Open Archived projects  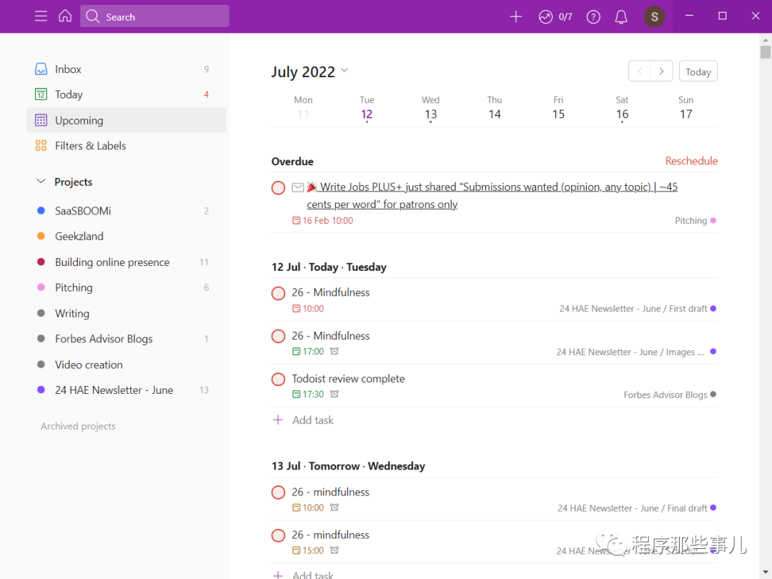click(78, 426)
